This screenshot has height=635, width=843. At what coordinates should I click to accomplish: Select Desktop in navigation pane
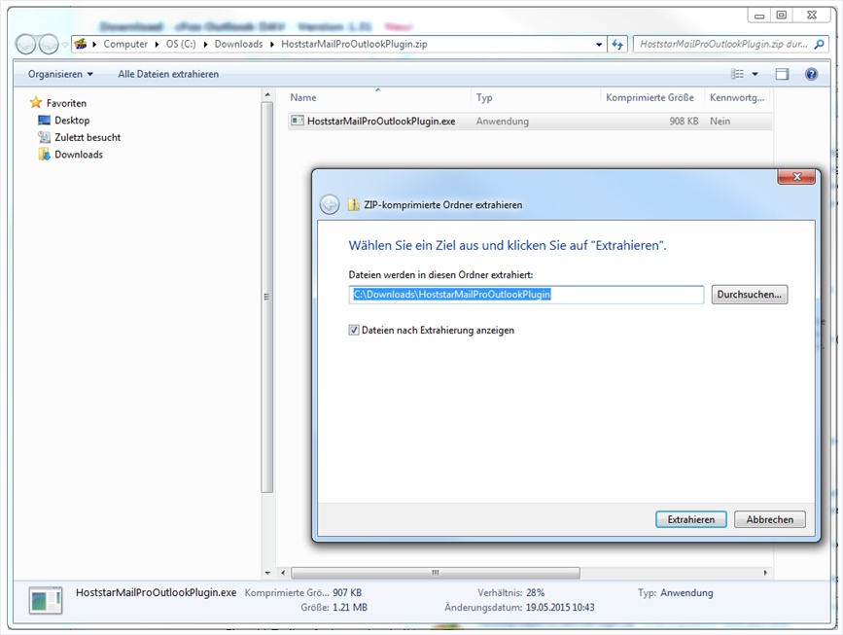click(x=72, y=121)
